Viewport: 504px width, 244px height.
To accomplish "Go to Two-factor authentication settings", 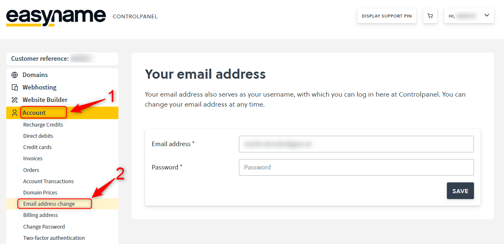I will 54,238.
